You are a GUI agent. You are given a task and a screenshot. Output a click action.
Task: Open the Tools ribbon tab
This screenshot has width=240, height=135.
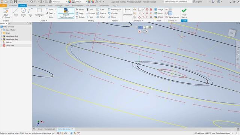[x=50, y=6]
